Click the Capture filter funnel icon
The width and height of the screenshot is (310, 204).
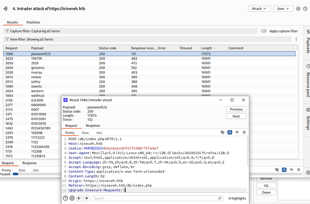[x=7, y=31]
